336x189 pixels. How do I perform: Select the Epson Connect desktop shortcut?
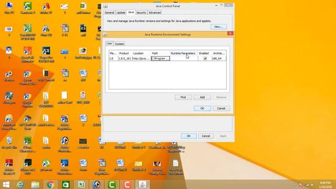[x=28, y=78]
